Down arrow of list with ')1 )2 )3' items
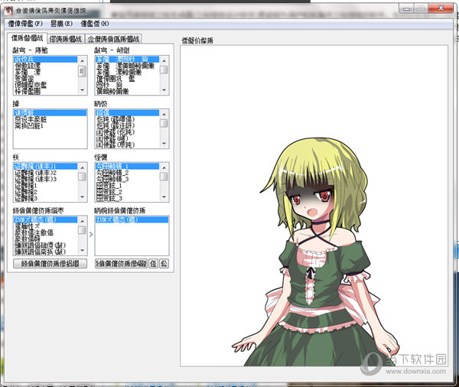The image size is (459, 387). [x=83, y=197]
